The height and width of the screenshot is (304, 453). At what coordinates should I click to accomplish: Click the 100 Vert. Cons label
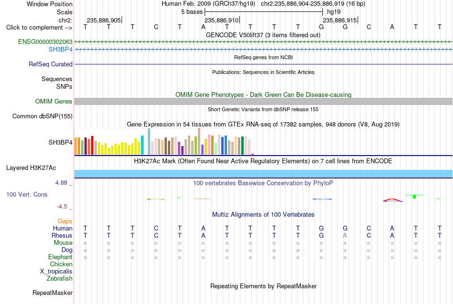[x=27, y=194]
